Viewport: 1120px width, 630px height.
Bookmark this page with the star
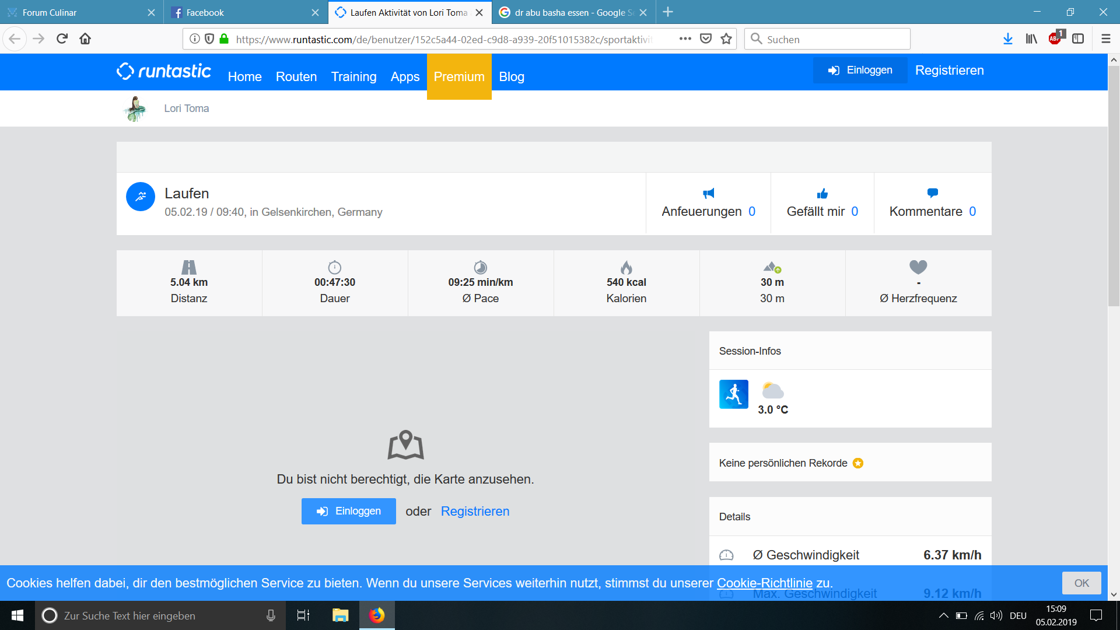(726, 39)
